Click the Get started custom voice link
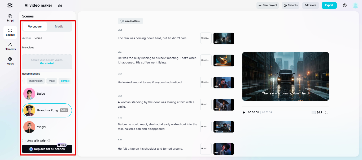Viewport: 362px width, 160px height. [x=47, y=63]
